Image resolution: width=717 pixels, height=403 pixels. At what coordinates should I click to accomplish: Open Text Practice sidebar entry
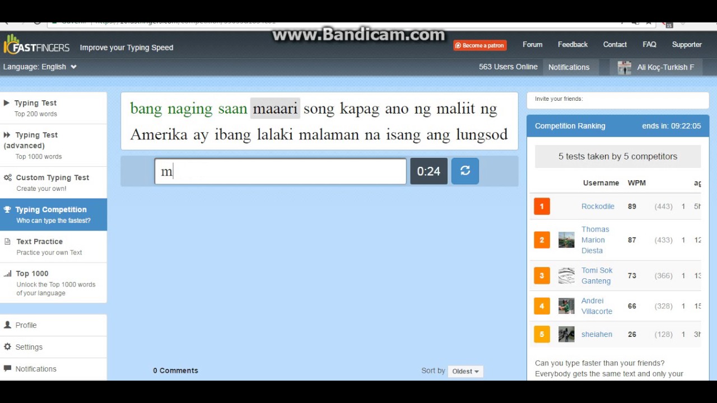tap(53, 246)
